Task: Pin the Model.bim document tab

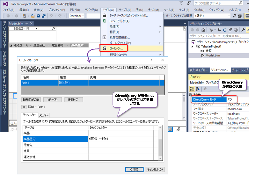Action: point(27,24)
